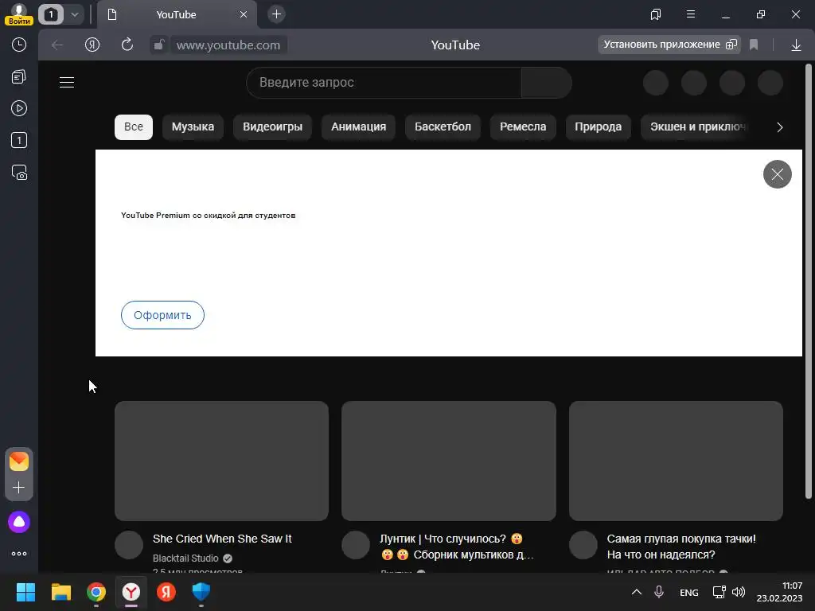This screenshot has height=611, width=815.
Task: Open Windows Security shield in taskbar
Action: [201, 592]
